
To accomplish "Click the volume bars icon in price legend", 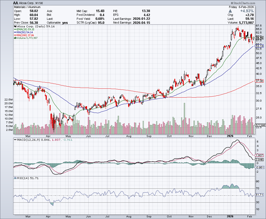I will (15, 38).
